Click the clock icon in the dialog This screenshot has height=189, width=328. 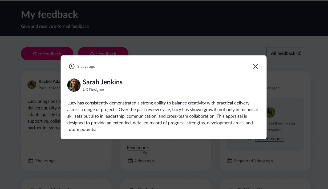tap(72, 66)
